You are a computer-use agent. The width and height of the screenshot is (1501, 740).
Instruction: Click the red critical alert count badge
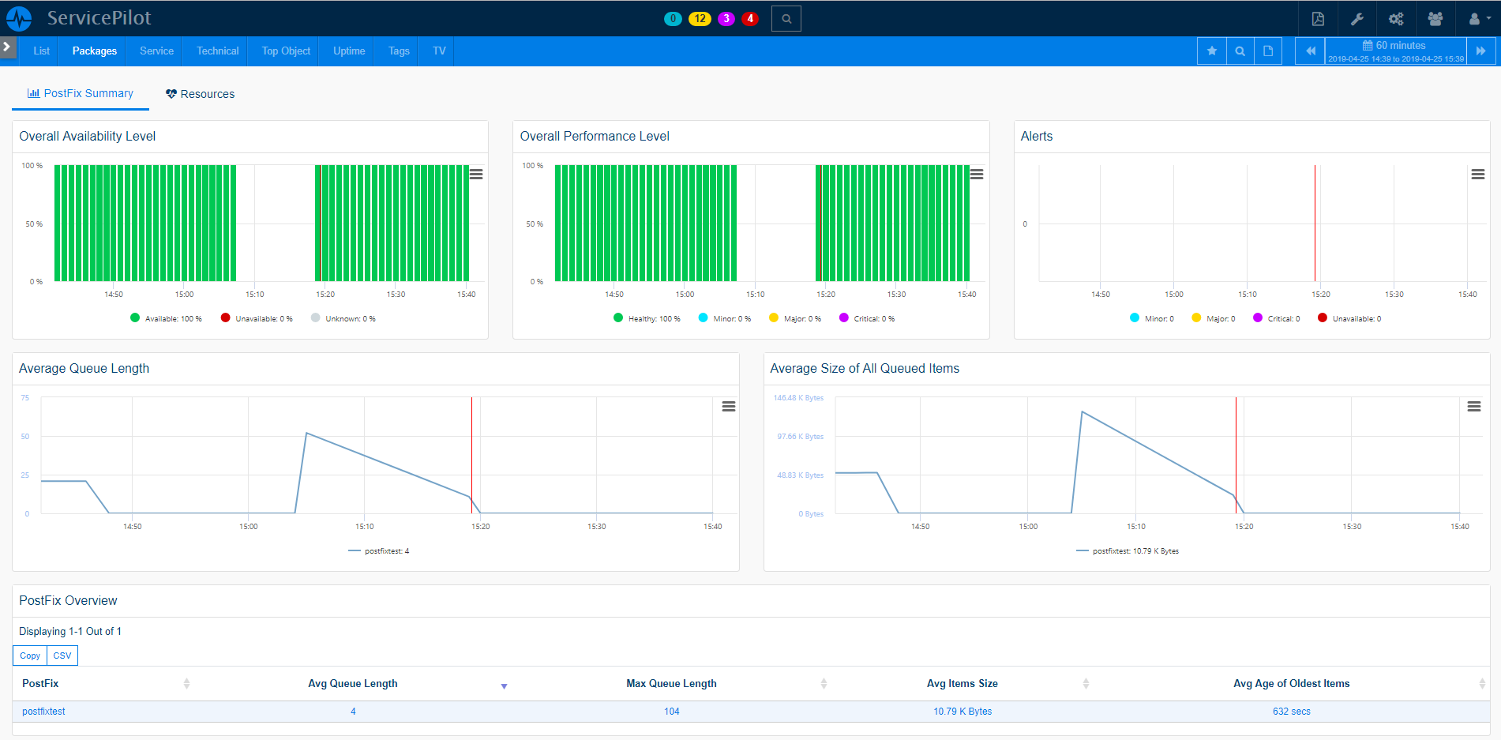tap(750, 19)
